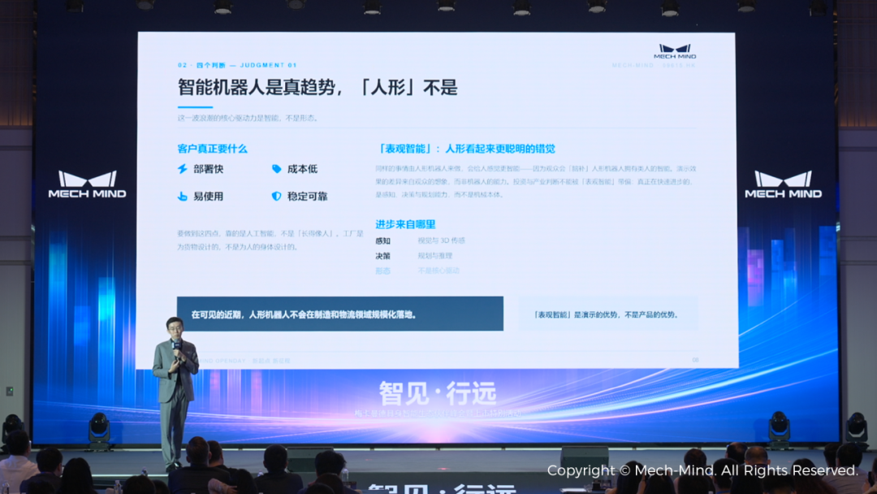Click the stage spotlight left of the speaker
877x494 pixels.
click(x=99, y=430)
